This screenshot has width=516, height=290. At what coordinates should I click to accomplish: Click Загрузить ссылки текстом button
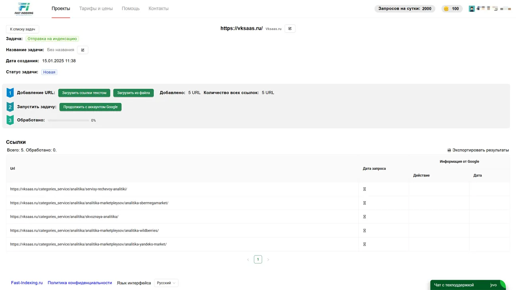(x=84, y=93)
